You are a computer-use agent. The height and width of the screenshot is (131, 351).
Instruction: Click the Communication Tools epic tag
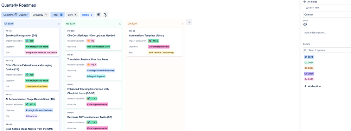pos(37,86)
